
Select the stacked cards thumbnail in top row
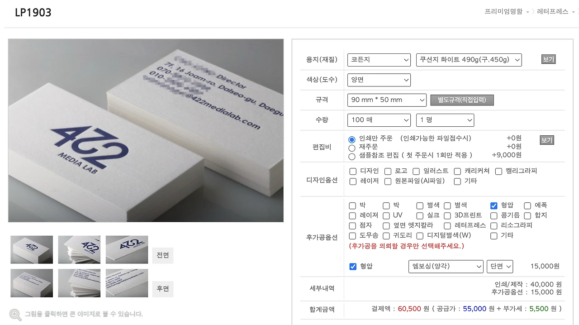pos(79,249)
